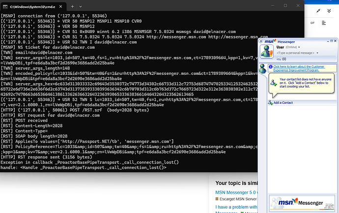
Task: Close the terminal window
Action: coord(298,5)
